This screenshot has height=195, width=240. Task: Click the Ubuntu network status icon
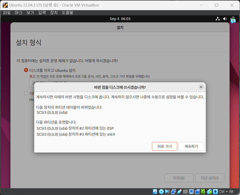(x=218, y=19)
